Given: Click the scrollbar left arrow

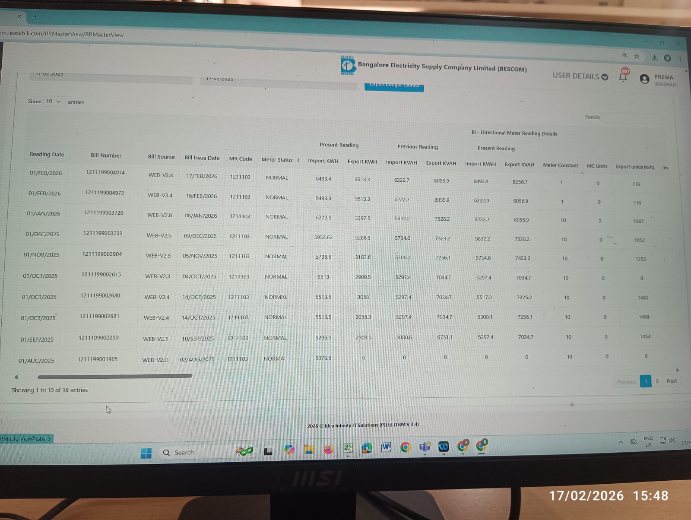Looking at the screenshot, I should point(16,377).
